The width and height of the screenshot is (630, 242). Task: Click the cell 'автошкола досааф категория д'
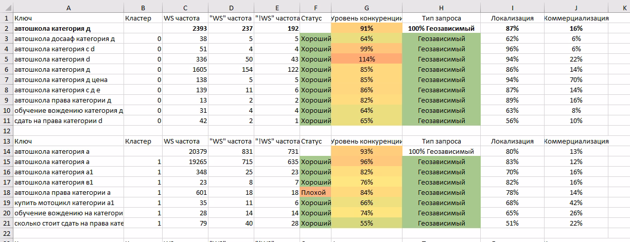tap(68, 38)
